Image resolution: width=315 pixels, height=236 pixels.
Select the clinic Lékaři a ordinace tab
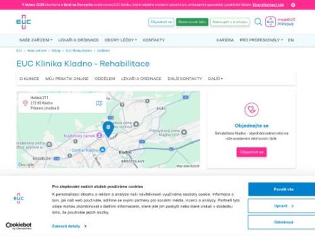tap(141, 79)
